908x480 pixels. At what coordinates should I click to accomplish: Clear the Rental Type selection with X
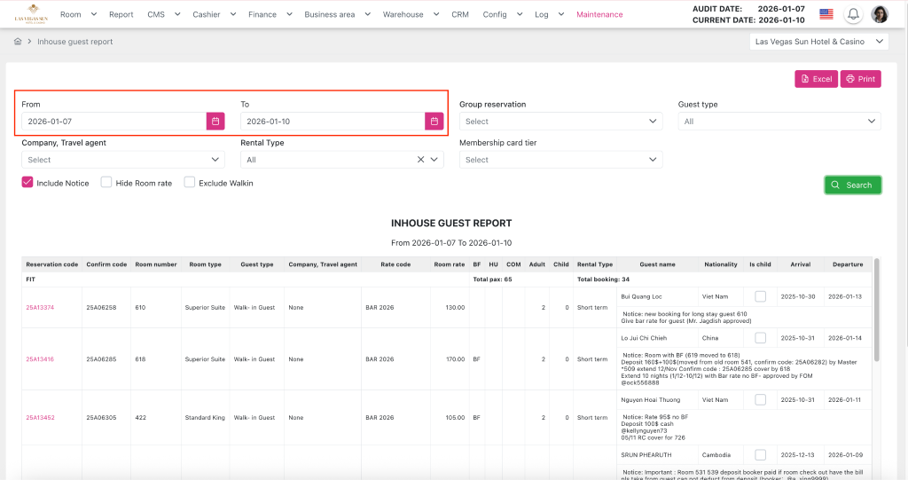tap(421, 160)
